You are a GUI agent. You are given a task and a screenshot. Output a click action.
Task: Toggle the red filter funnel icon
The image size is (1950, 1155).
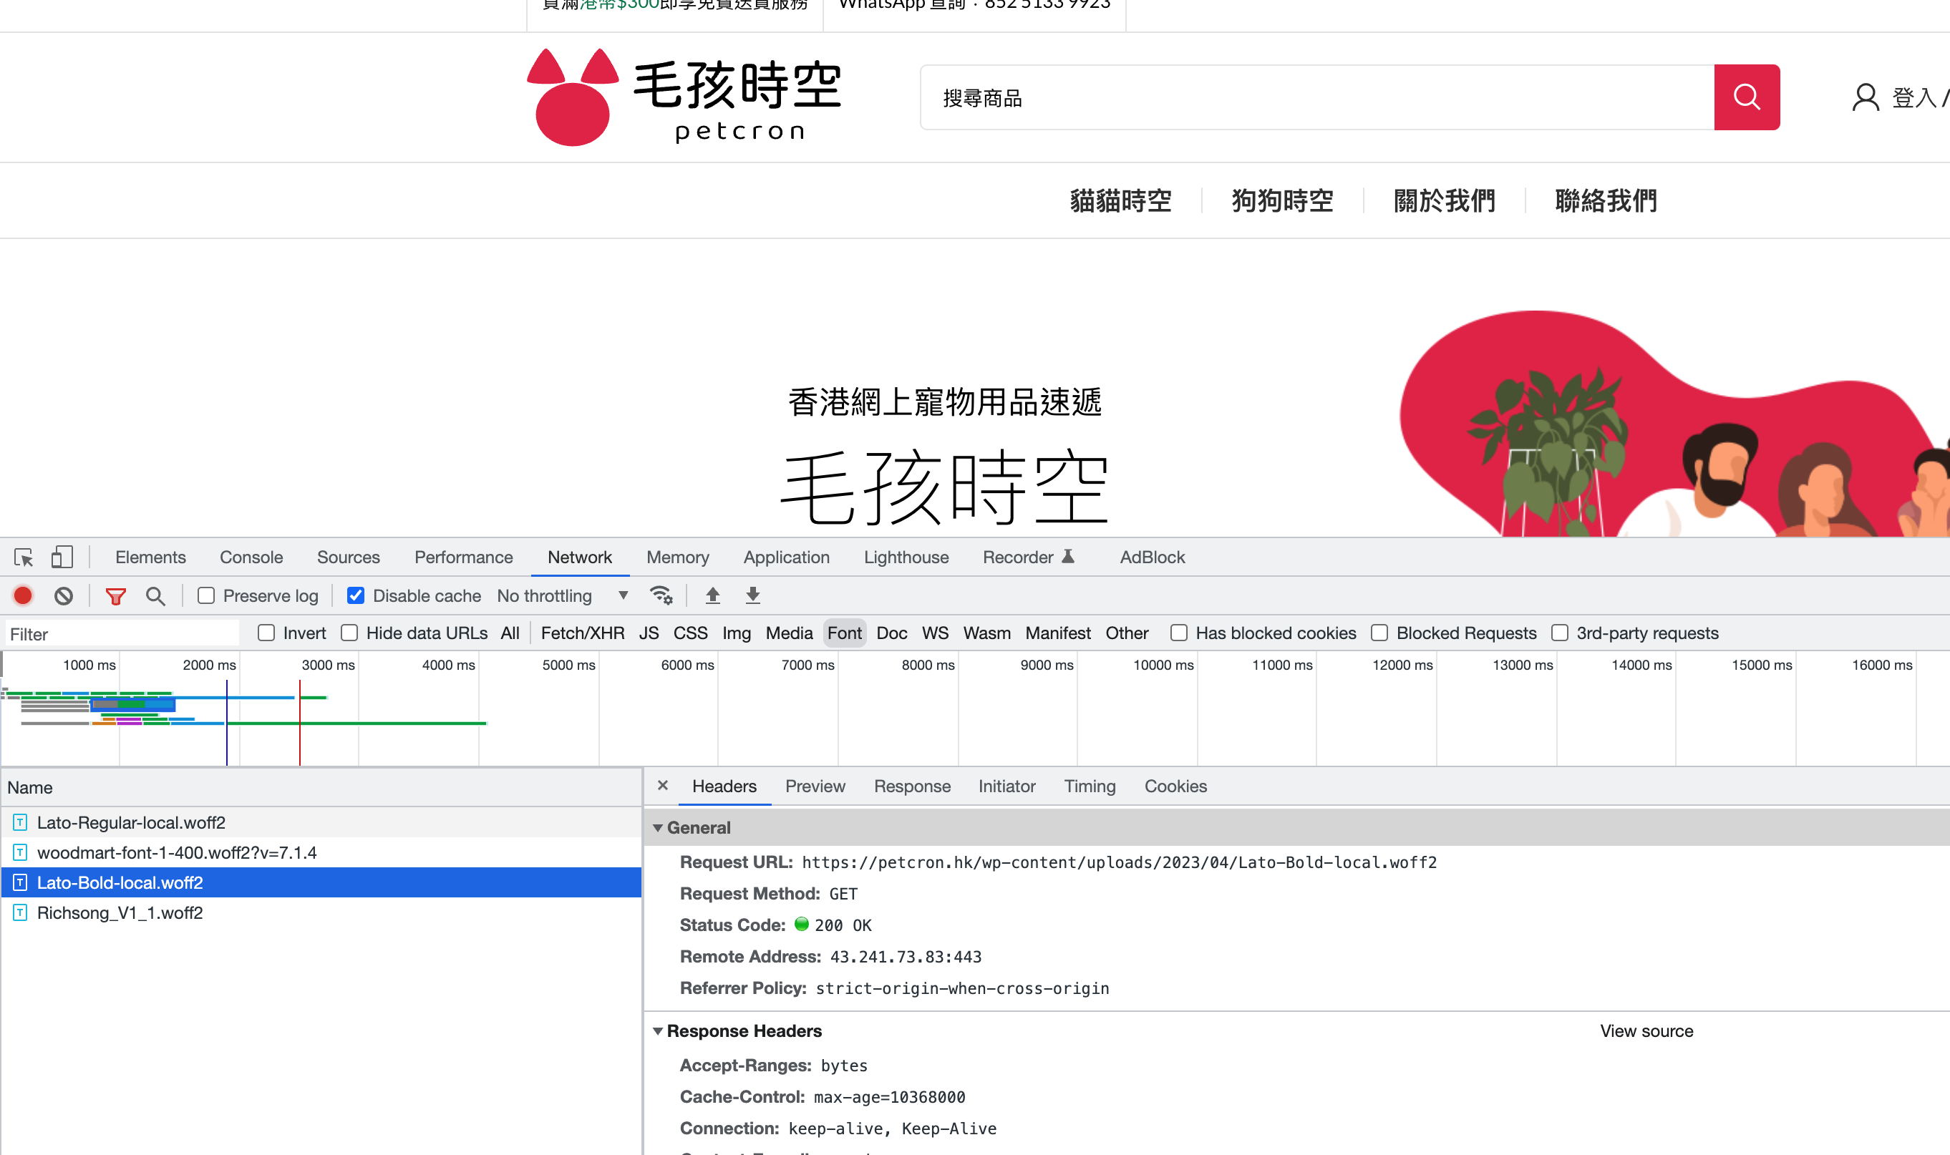115,596
